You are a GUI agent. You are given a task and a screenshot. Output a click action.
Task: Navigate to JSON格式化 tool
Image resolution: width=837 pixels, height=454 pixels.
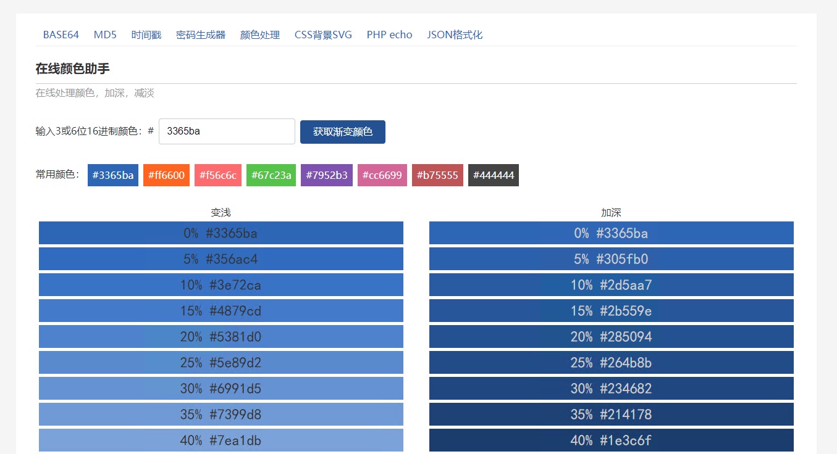455,35
